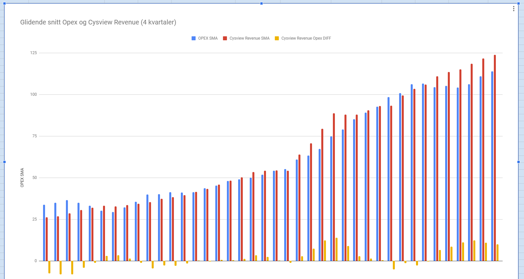Select the chart title 'Glidende snitt Opex og Cysview Revenue'

coord(98,22)
